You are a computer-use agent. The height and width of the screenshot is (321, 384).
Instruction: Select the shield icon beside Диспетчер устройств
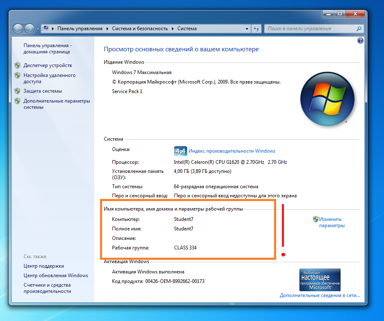(17, 65)
